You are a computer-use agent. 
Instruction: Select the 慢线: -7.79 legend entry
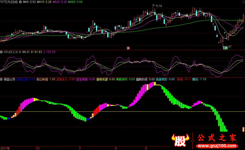pyautogui.click(x=199, y=79)
